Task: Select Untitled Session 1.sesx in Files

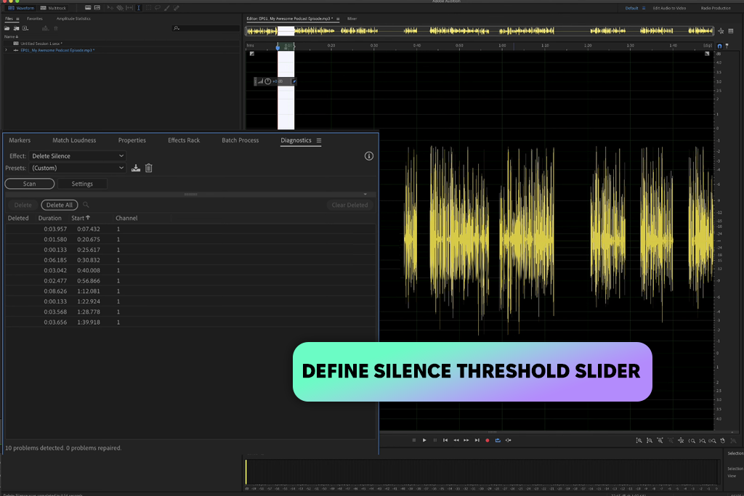Action: tap(41, 43)
